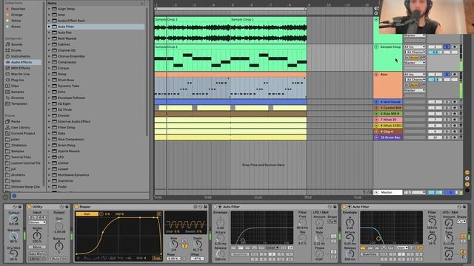Open the Current Project folder
Screen dimensions: 474x266
(x=23, y=133)
